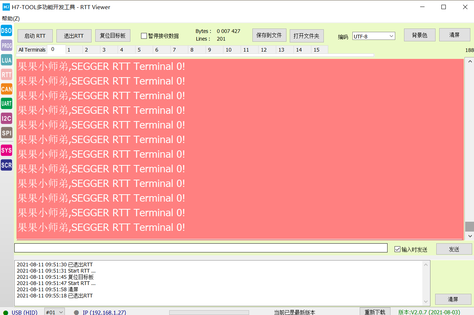Click the 退出RTT button
474x315 pixels.
[74, 36]
